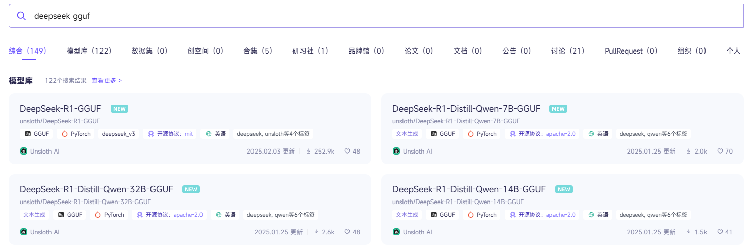Click download icon showing 2.0k
The width and height of the screenshot is (755, 251).
(x=689, y=151)
